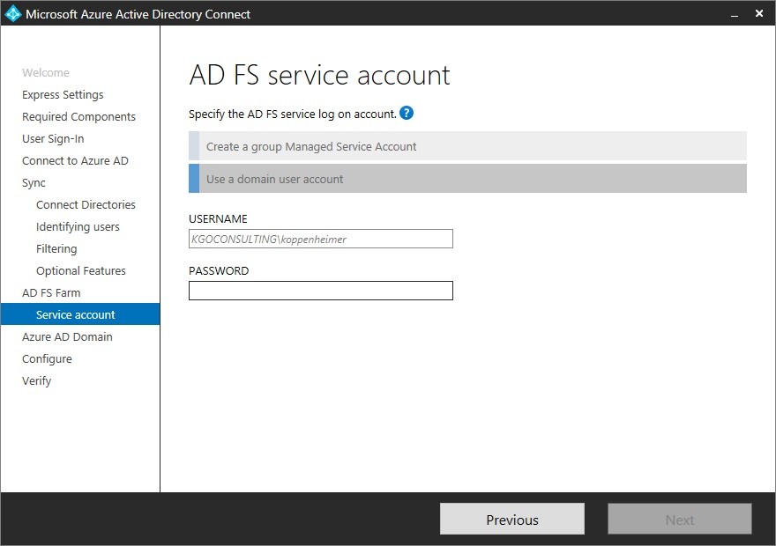Open the Optional Features sub-step
Image resolution: width=776 pixels, height=546 pixels.
[80, 270]
